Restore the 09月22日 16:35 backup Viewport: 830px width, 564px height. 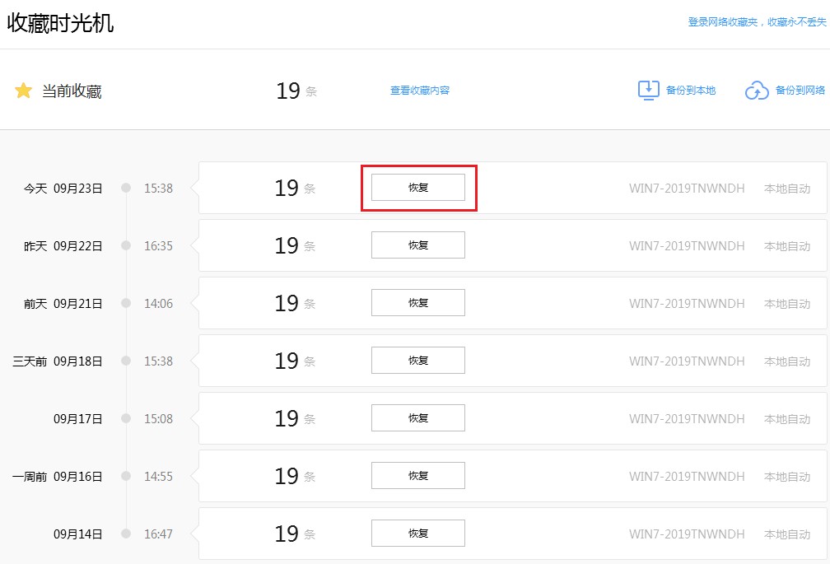point(418,245)
